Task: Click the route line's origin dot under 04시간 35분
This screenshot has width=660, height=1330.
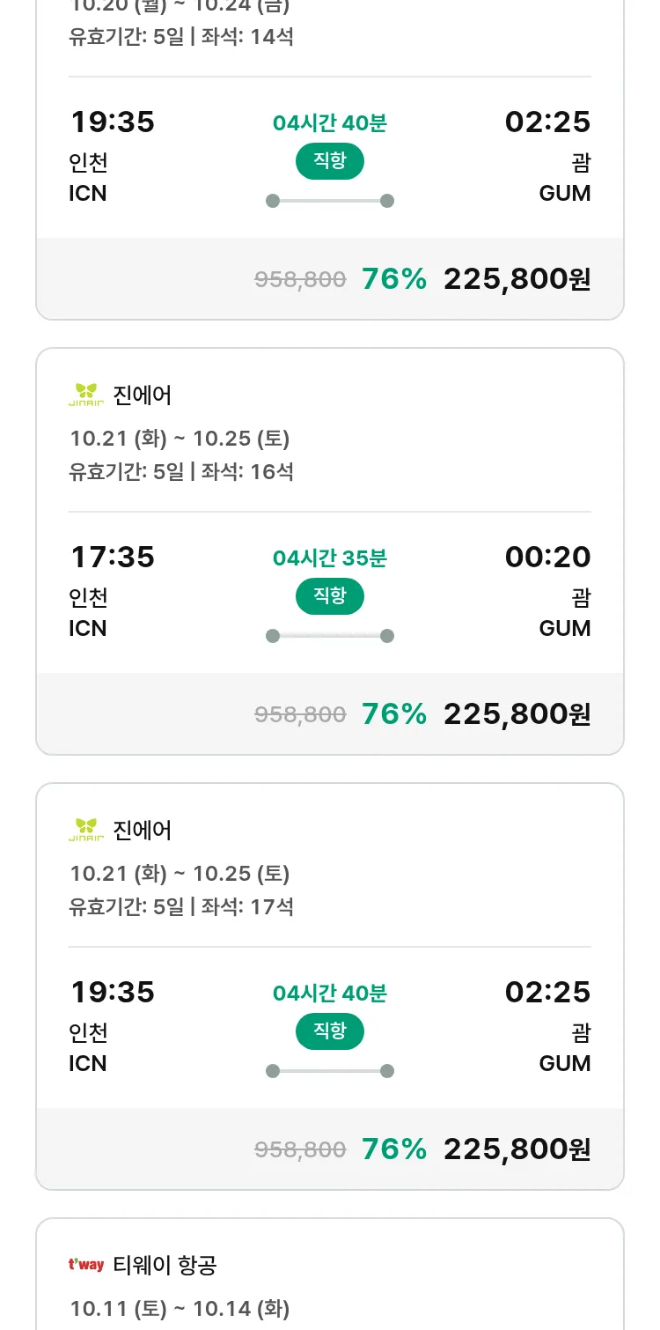Action: pyautogui.click(x=273, y=636)
